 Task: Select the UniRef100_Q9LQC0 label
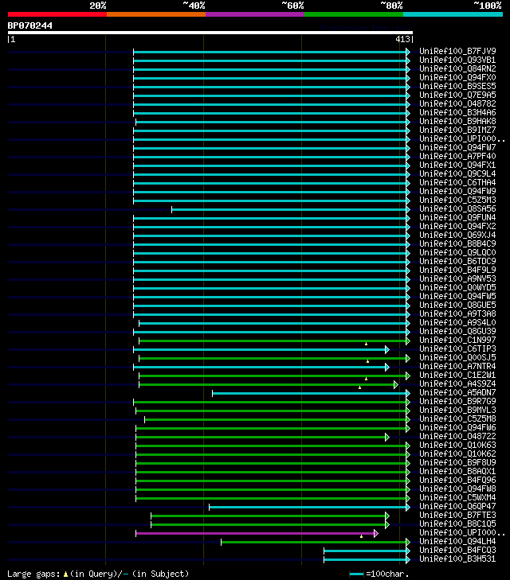pyautogui.click(x=457, y=253)
